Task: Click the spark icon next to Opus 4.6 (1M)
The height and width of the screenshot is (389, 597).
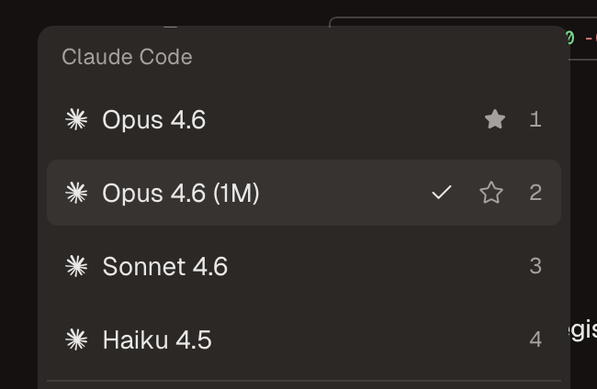Action: pyautogui.click(x=76, y=193)
